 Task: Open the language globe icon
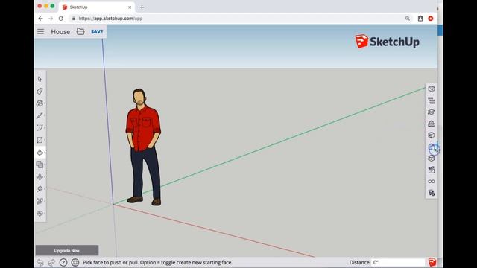pyautogui.click(x=75, y=262)
